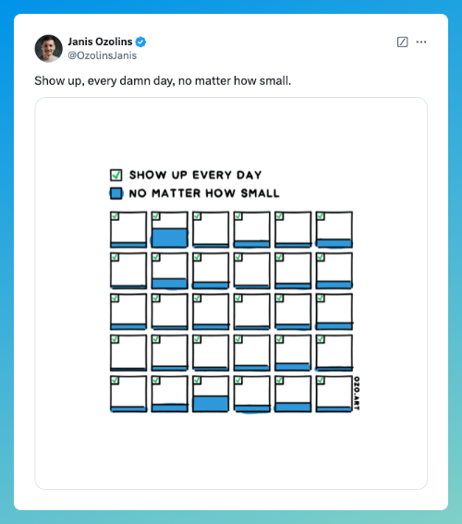Click Janis Ozolins profile avatar
462x524 pixels.
point(48,48)
